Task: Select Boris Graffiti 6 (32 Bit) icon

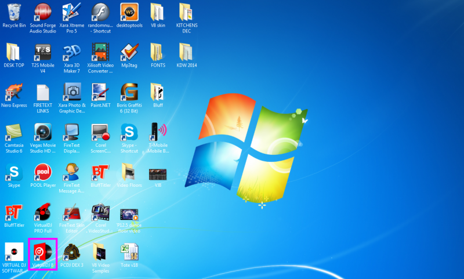Action: (x=129, y=92)
